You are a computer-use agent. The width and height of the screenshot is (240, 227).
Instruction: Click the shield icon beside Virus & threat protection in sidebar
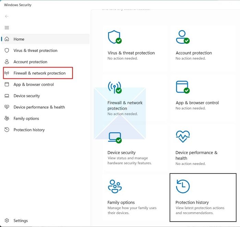click(x=7, y=50)
